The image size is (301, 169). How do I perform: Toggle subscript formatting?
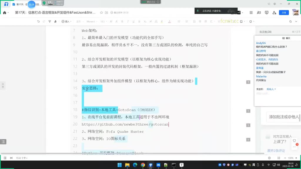145,21
